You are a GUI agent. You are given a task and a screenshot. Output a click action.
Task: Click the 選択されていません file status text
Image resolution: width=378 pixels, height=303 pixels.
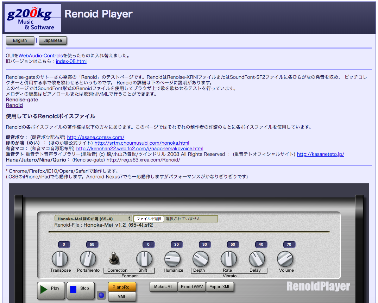click(183, 219)
